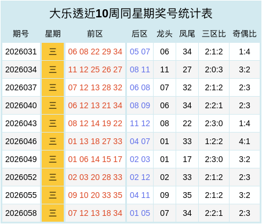This screenshot has height=224, width=262.
Task: Click back-area numbers 05 07
Action: point(140,52)
